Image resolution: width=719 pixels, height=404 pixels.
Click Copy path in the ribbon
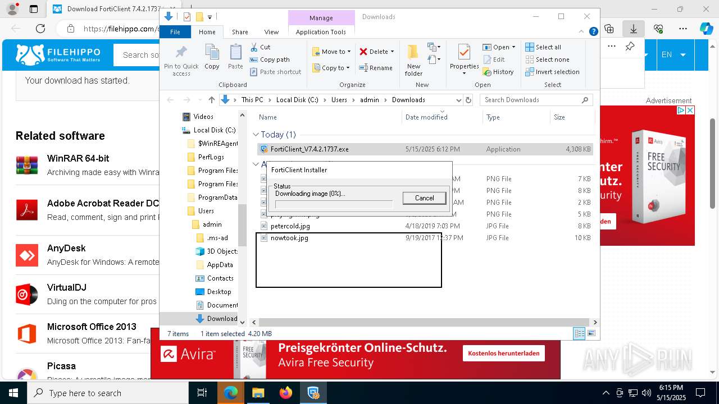(x=270, y=59)
